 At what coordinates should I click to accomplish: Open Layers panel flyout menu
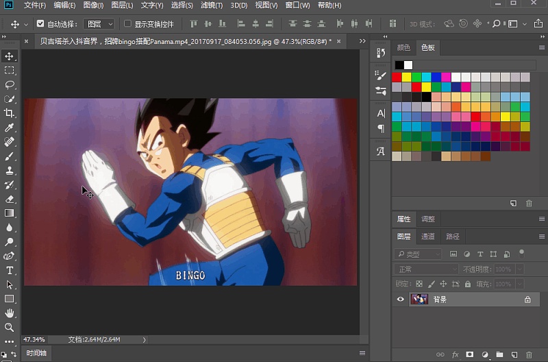pyautogui.click(x=542, y=237)
